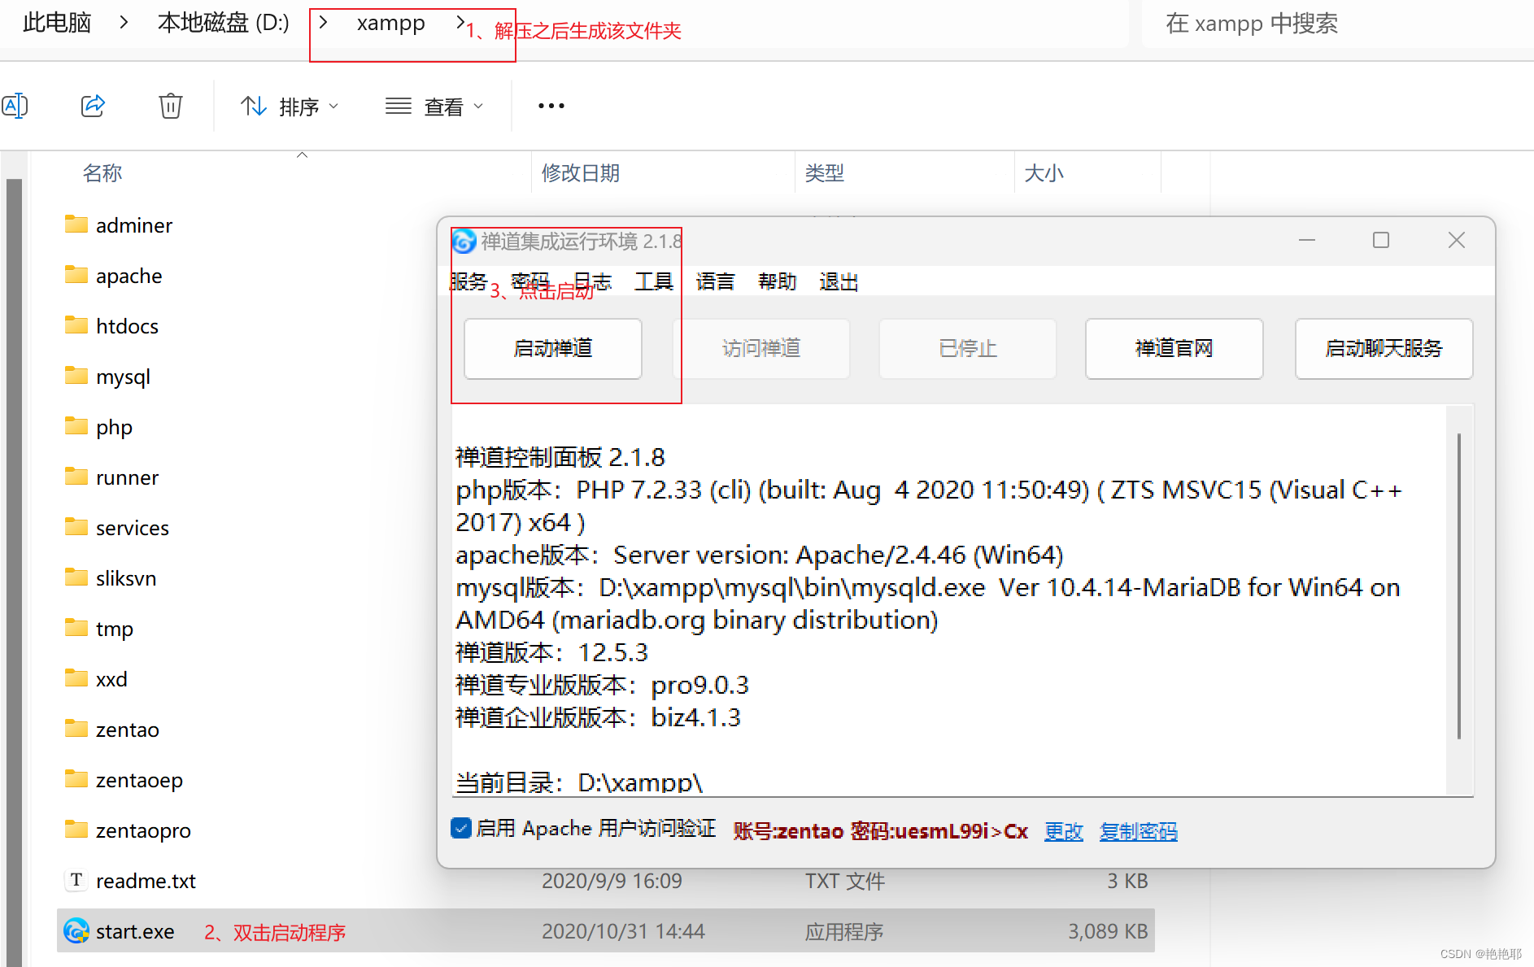Open the View (查看) dropdown
This screenshot has height=967, width=1534.
[x=434, y=107]
